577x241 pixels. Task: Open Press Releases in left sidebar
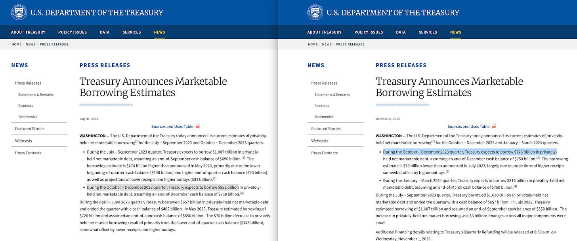(x=28, y=83)
